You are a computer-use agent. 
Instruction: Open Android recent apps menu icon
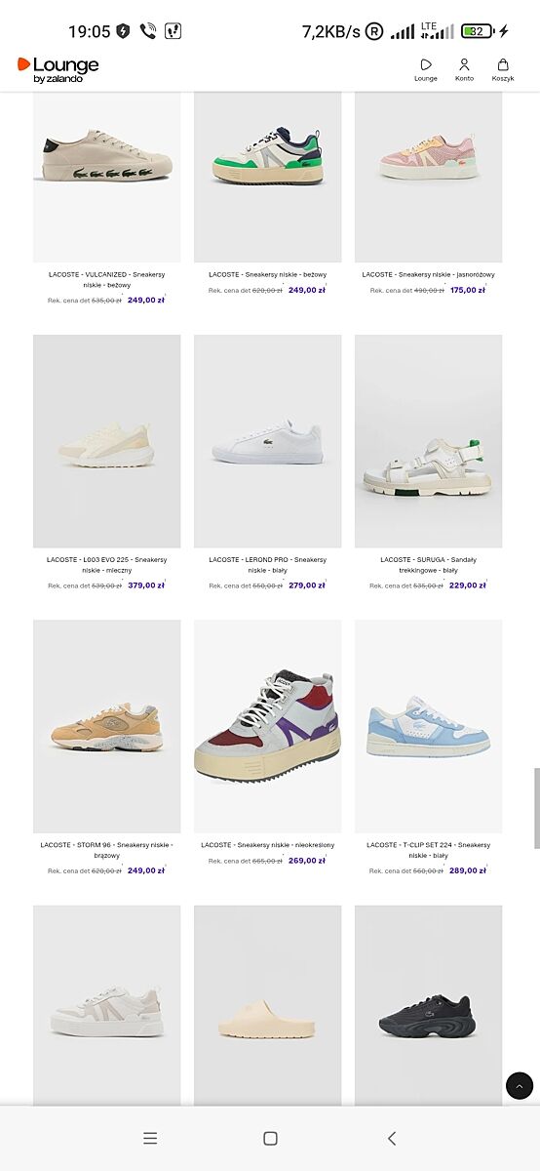click(150, 1138)
